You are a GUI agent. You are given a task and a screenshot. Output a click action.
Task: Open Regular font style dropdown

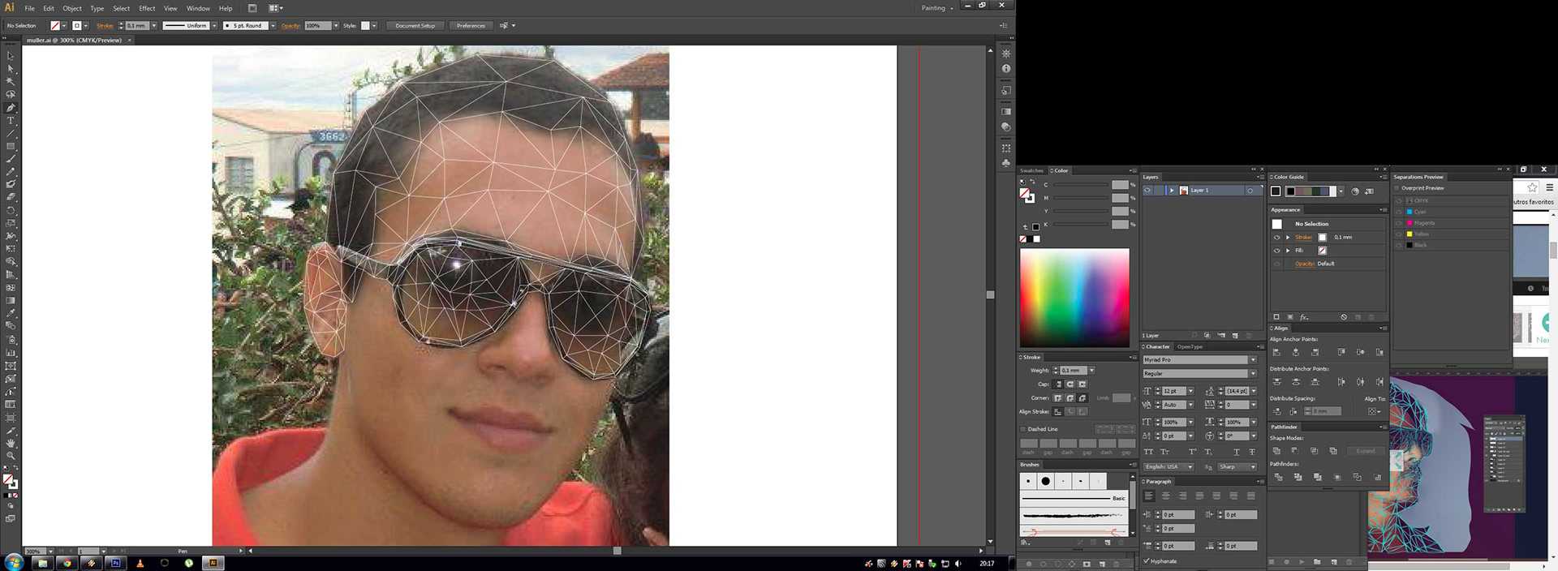tap(1253, 374)
